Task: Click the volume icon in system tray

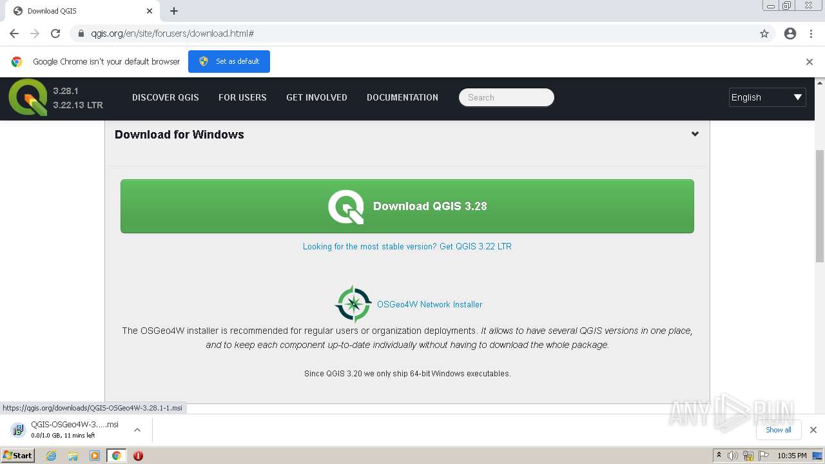Action: pyautogui.click(x=733, y=456)
